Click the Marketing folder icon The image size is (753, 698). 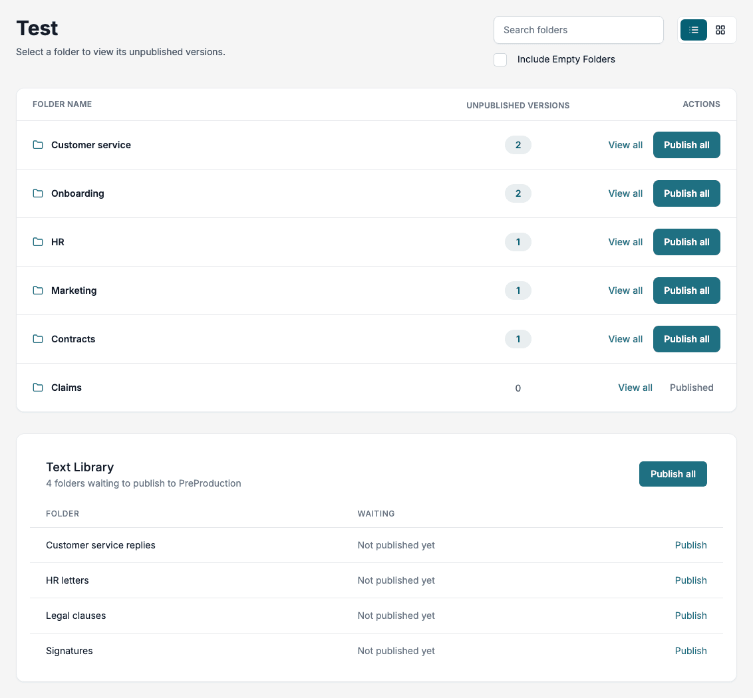(38, 291)
